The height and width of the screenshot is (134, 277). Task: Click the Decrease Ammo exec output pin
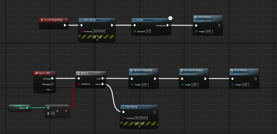205,79
